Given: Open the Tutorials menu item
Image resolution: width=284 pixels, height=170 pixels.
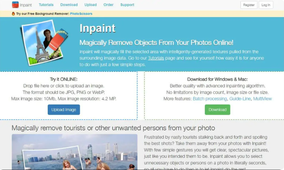Looking at the screenshot, I should 46,5.
